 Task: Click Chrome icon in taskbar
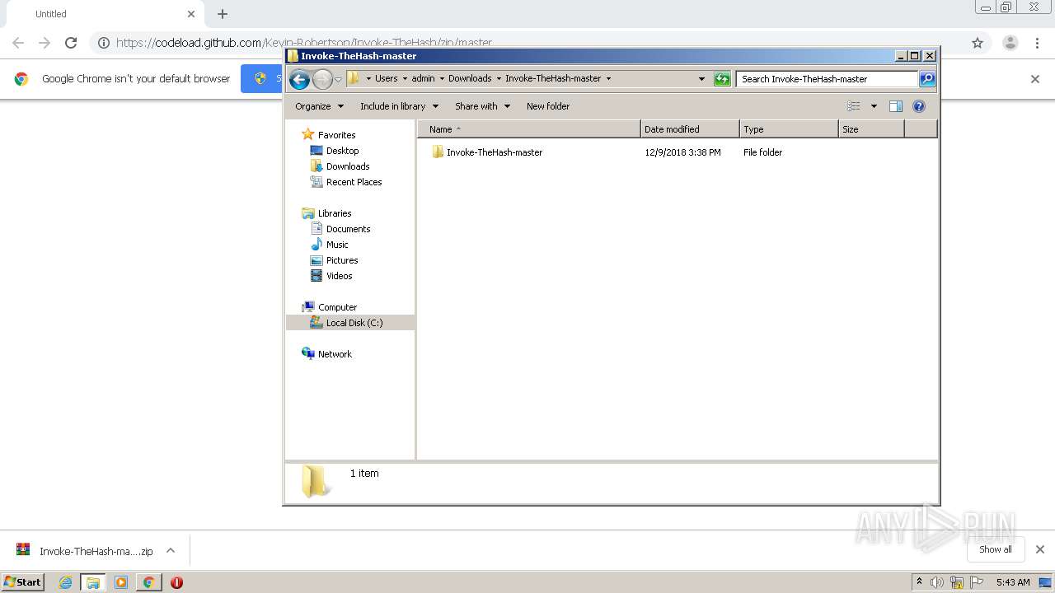coord(148,582)
